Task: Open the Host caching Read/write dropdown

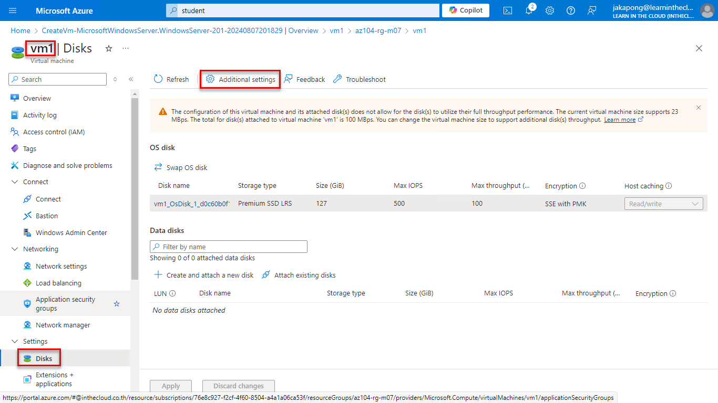Action: 663,204
